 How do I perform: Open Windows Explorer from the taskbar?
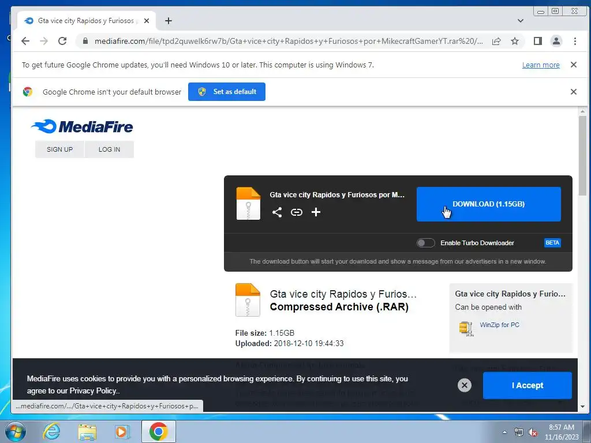coord(87,431)
